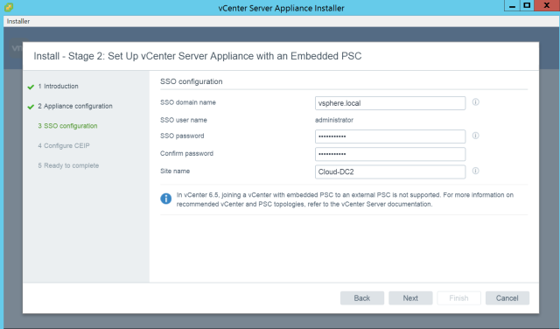Select step 4 Configure CEIP

tap(64, 146)
